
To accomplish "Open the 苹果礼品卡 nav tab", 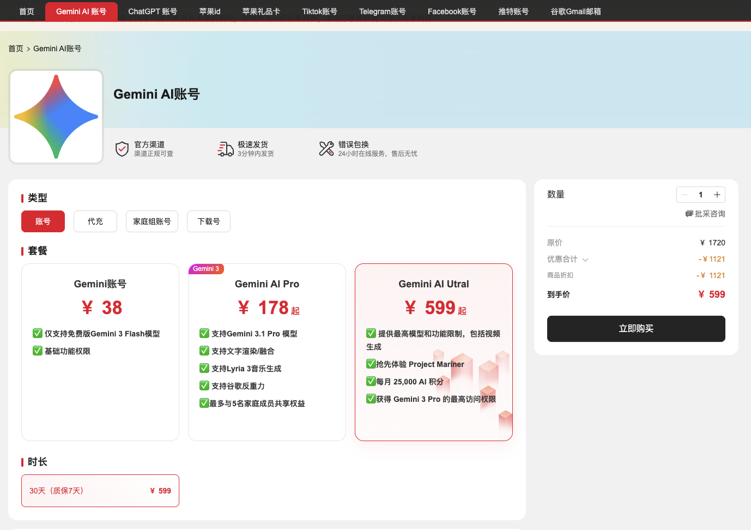I will (x=261, y=11).
